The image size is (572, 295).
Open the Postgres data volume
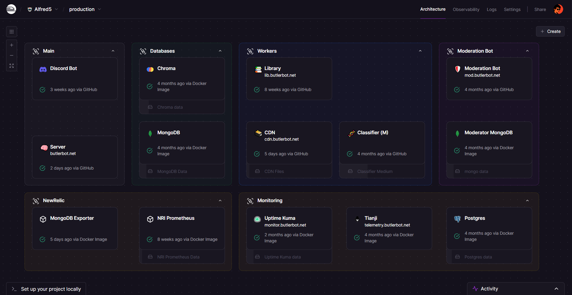(489, 257)
